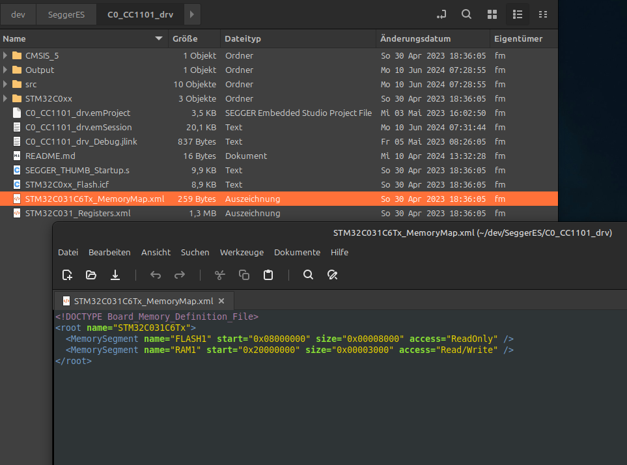Sort files by the Größe column header
Image resolution: width=627 pixels, height=465 pixels.
pos(185,39)
